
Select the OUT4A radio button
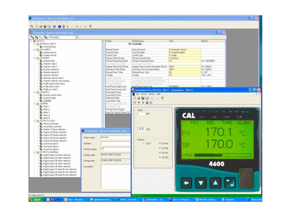(160, 143)
